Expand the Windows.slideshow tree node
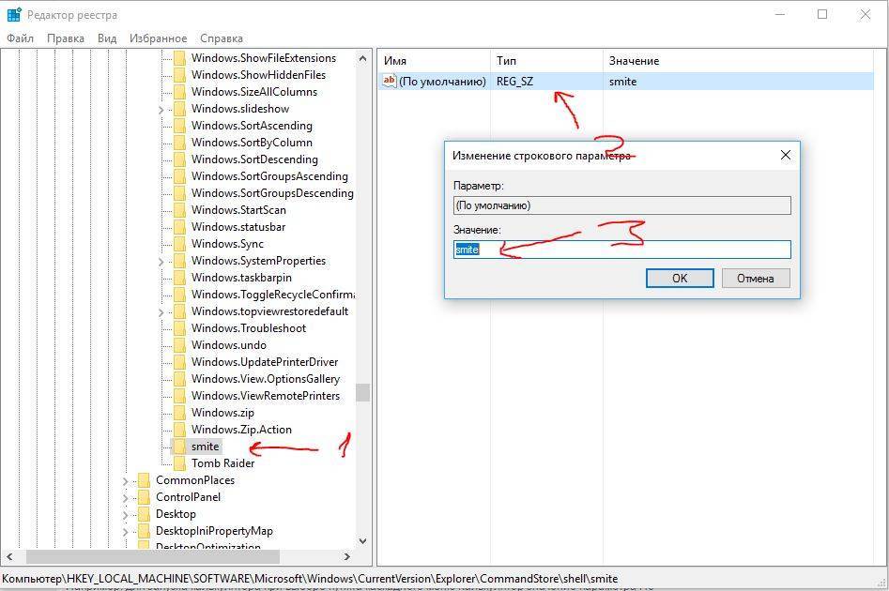This screenshot has height=591, width=889. [161, 110]
